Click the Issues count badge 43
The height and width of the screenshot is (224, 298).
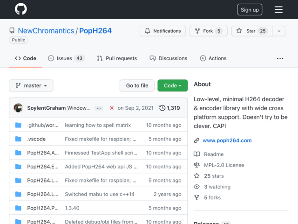tap(80, 58)
